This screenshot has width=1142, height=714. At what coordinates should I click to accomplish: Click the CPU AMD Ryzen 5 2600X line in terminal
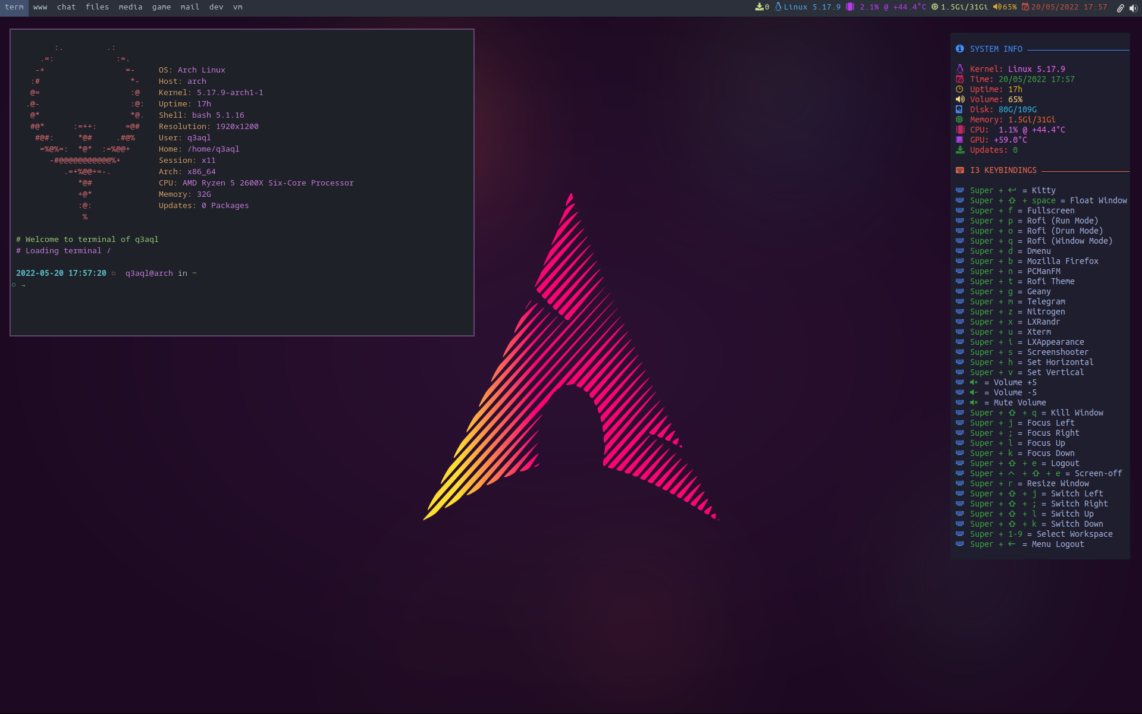click(x=256, y=183)
